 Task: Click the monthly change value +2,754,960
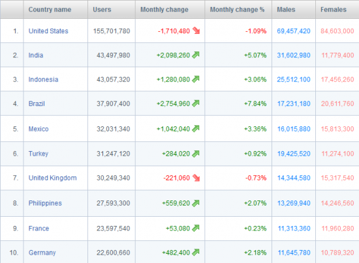click(x=174, y=104)
